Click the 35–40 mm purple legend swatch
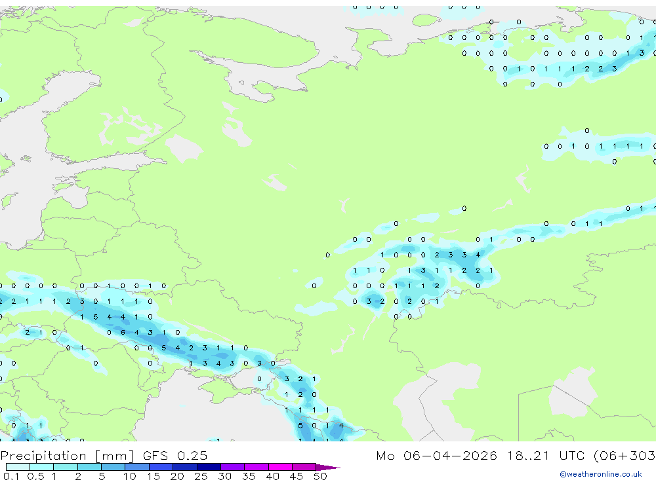This screenshot has width=656, height=480. tap(256, 467)
